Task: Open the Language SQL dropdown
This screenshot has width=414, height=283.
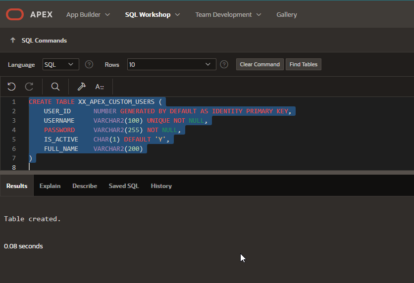Action: pyautogui.click(x=61, y=64)
